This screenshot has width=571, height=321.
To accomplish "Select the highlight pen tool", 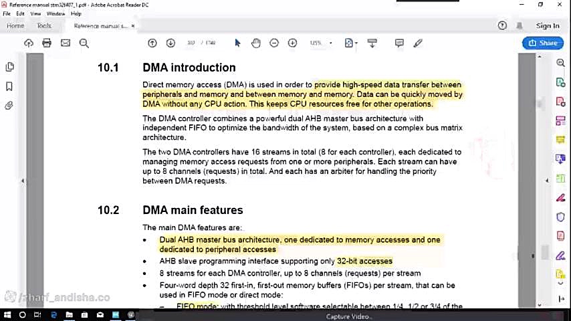I will coord(418,43).
